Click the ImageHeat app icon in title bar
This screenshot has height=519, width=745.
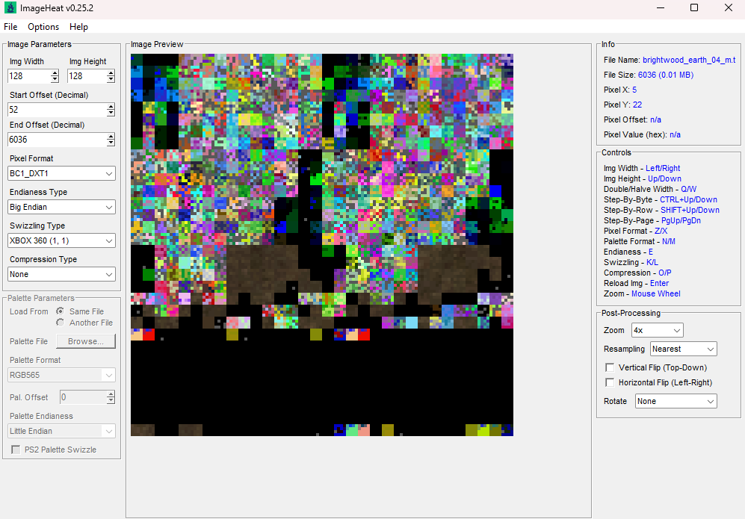pyautogui.click(x=10, y=7)
